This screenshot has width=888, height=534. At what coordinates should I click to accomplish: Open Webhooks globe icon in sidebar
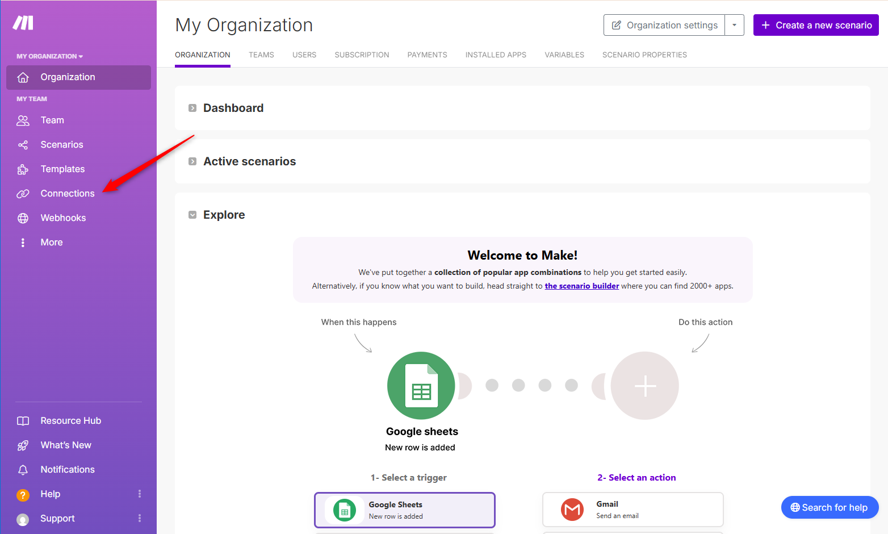[x=23, y=218]
